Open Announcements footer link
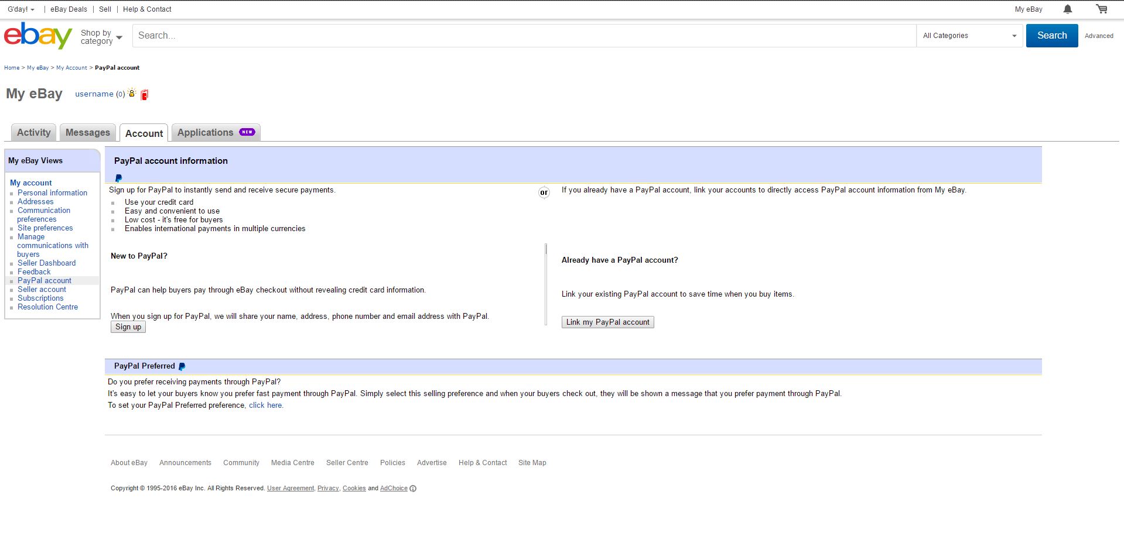Screen dimensions: 1124x557 (x=185, y=463)
